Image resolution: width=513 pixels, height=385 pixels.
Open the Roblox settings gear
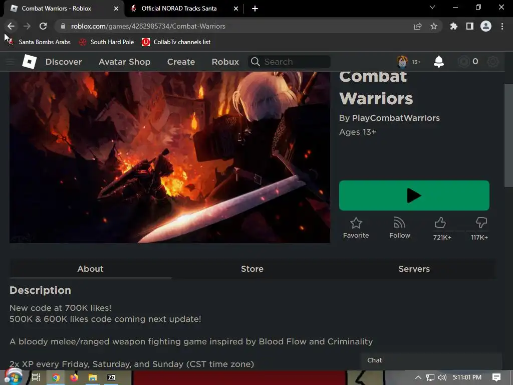(x=493, y=62)
